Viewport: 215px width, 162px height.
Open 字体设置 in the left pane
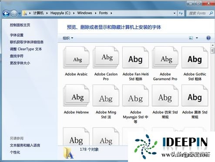(x=17, y=35)
